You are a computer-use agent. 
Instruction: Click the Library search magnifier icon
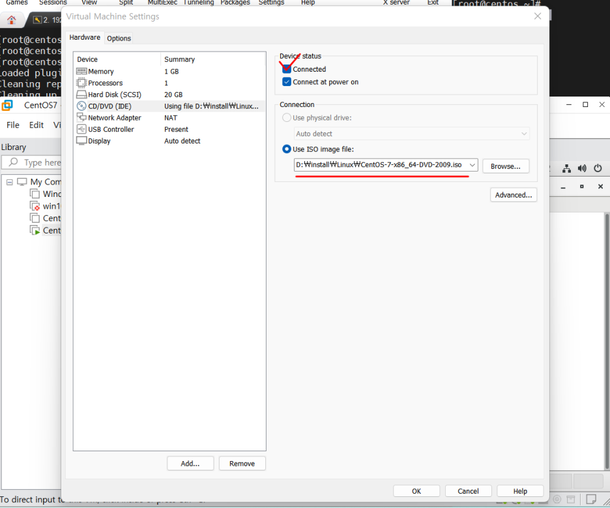point(14,162)
